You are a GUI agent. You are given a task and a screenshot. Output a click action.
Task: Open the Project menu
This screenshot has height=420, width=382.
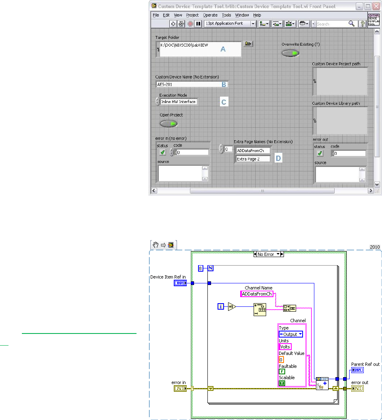tap(192, 15)
